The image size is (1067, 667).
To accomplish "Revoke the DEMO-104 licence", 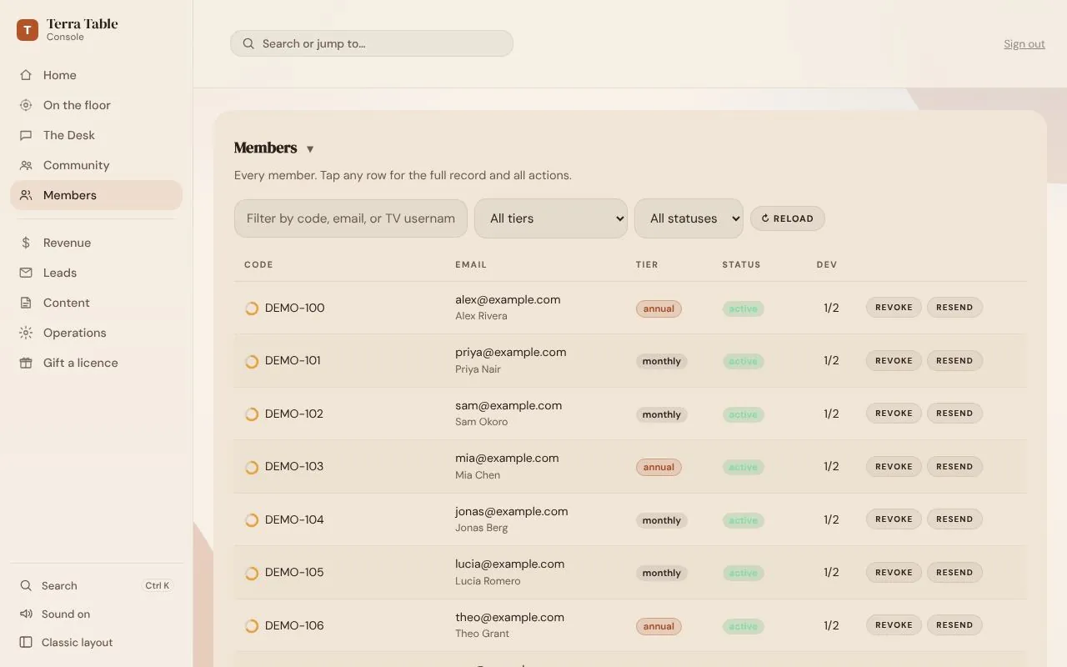I will [x=894, y=519].
